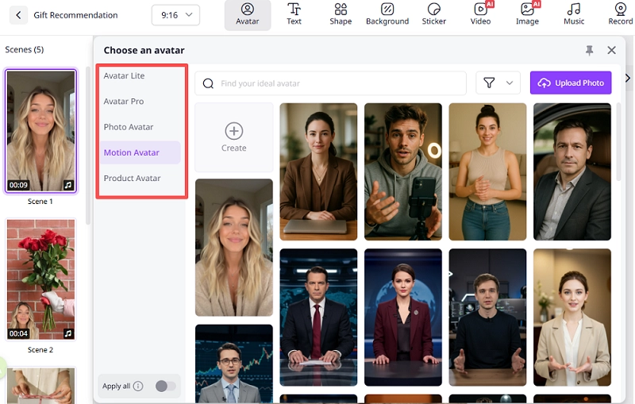Viewport: 635px width, 404px height.
Task: Select the Avatar Pro tab
Action: pyautogui.click(x=140, y=102)
